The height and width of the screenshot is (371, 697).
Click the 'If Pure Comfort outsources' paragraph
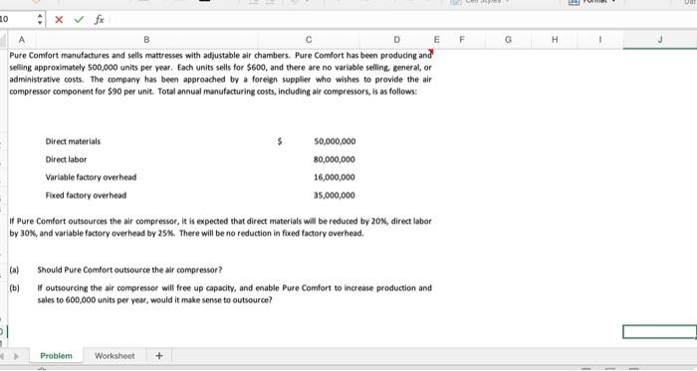220,227
